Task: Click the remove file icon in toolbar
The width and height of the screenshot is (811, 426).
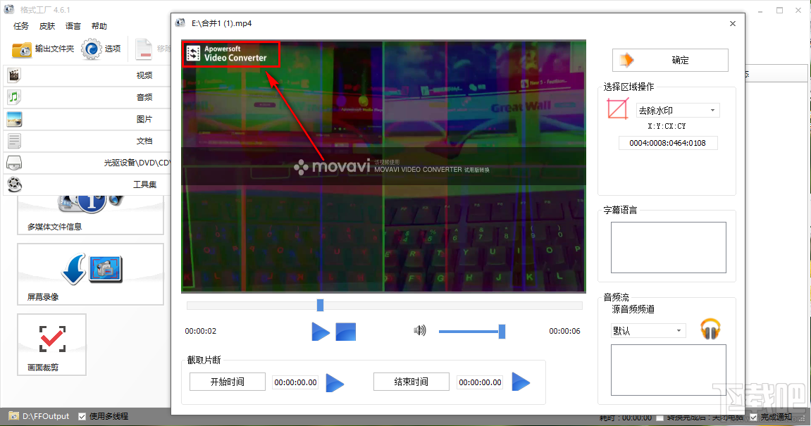Action: pos(143,49)
